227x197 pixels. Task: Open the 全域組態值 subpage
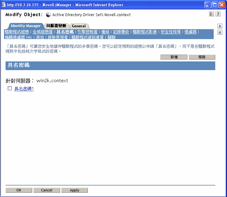pyautogui.click(x=43, y=32)
